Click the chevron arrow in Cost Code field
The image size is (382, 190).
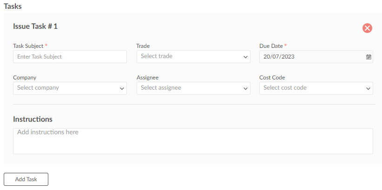pos(368,89)
